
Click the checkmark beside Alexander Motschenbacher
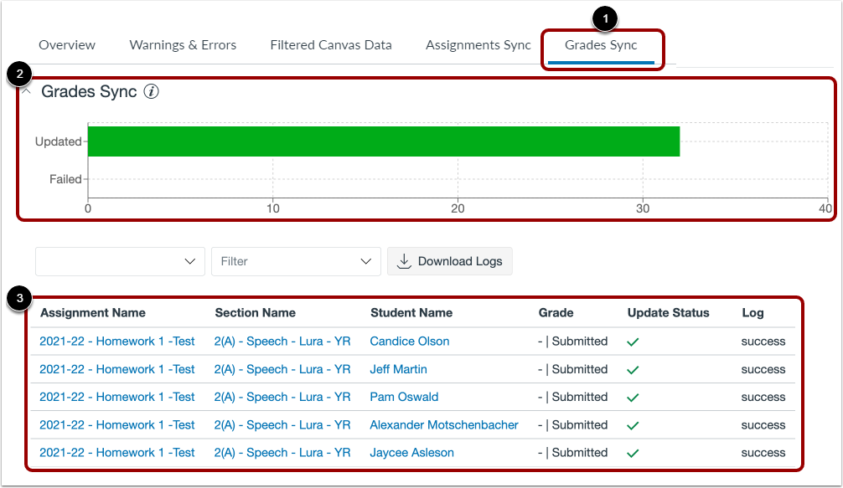(x=634, y=424)
